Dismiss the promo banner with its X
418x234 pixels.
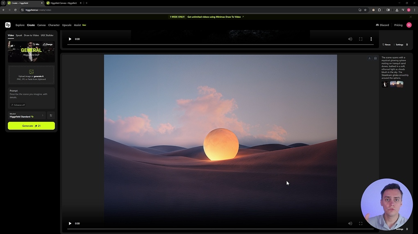(x=411, y=17)
